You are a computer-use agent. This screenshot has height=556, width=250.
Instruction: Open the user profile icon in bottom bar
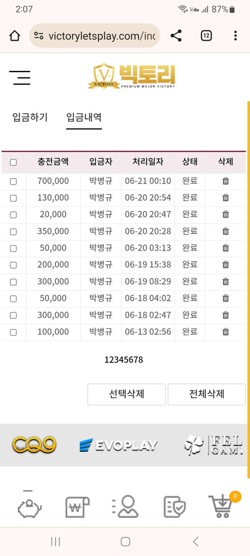[x=125, y=506]
